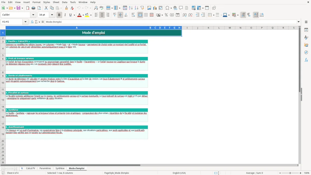The height and width of the screenshot is (175, 311).
Task: Insert Pivot Table icon
Action: (161, 8)
